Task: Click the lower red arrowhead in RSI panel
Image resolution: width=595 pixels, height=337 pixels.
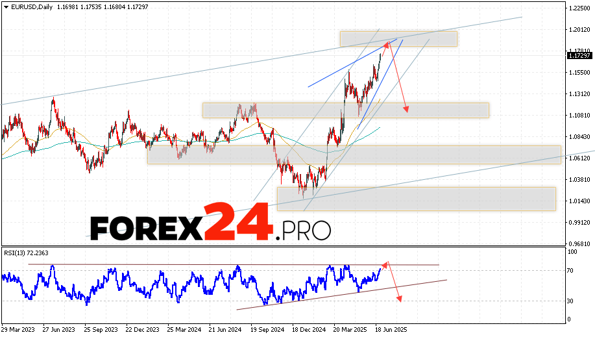Action: pyautogui.click(x=398, y=299)
